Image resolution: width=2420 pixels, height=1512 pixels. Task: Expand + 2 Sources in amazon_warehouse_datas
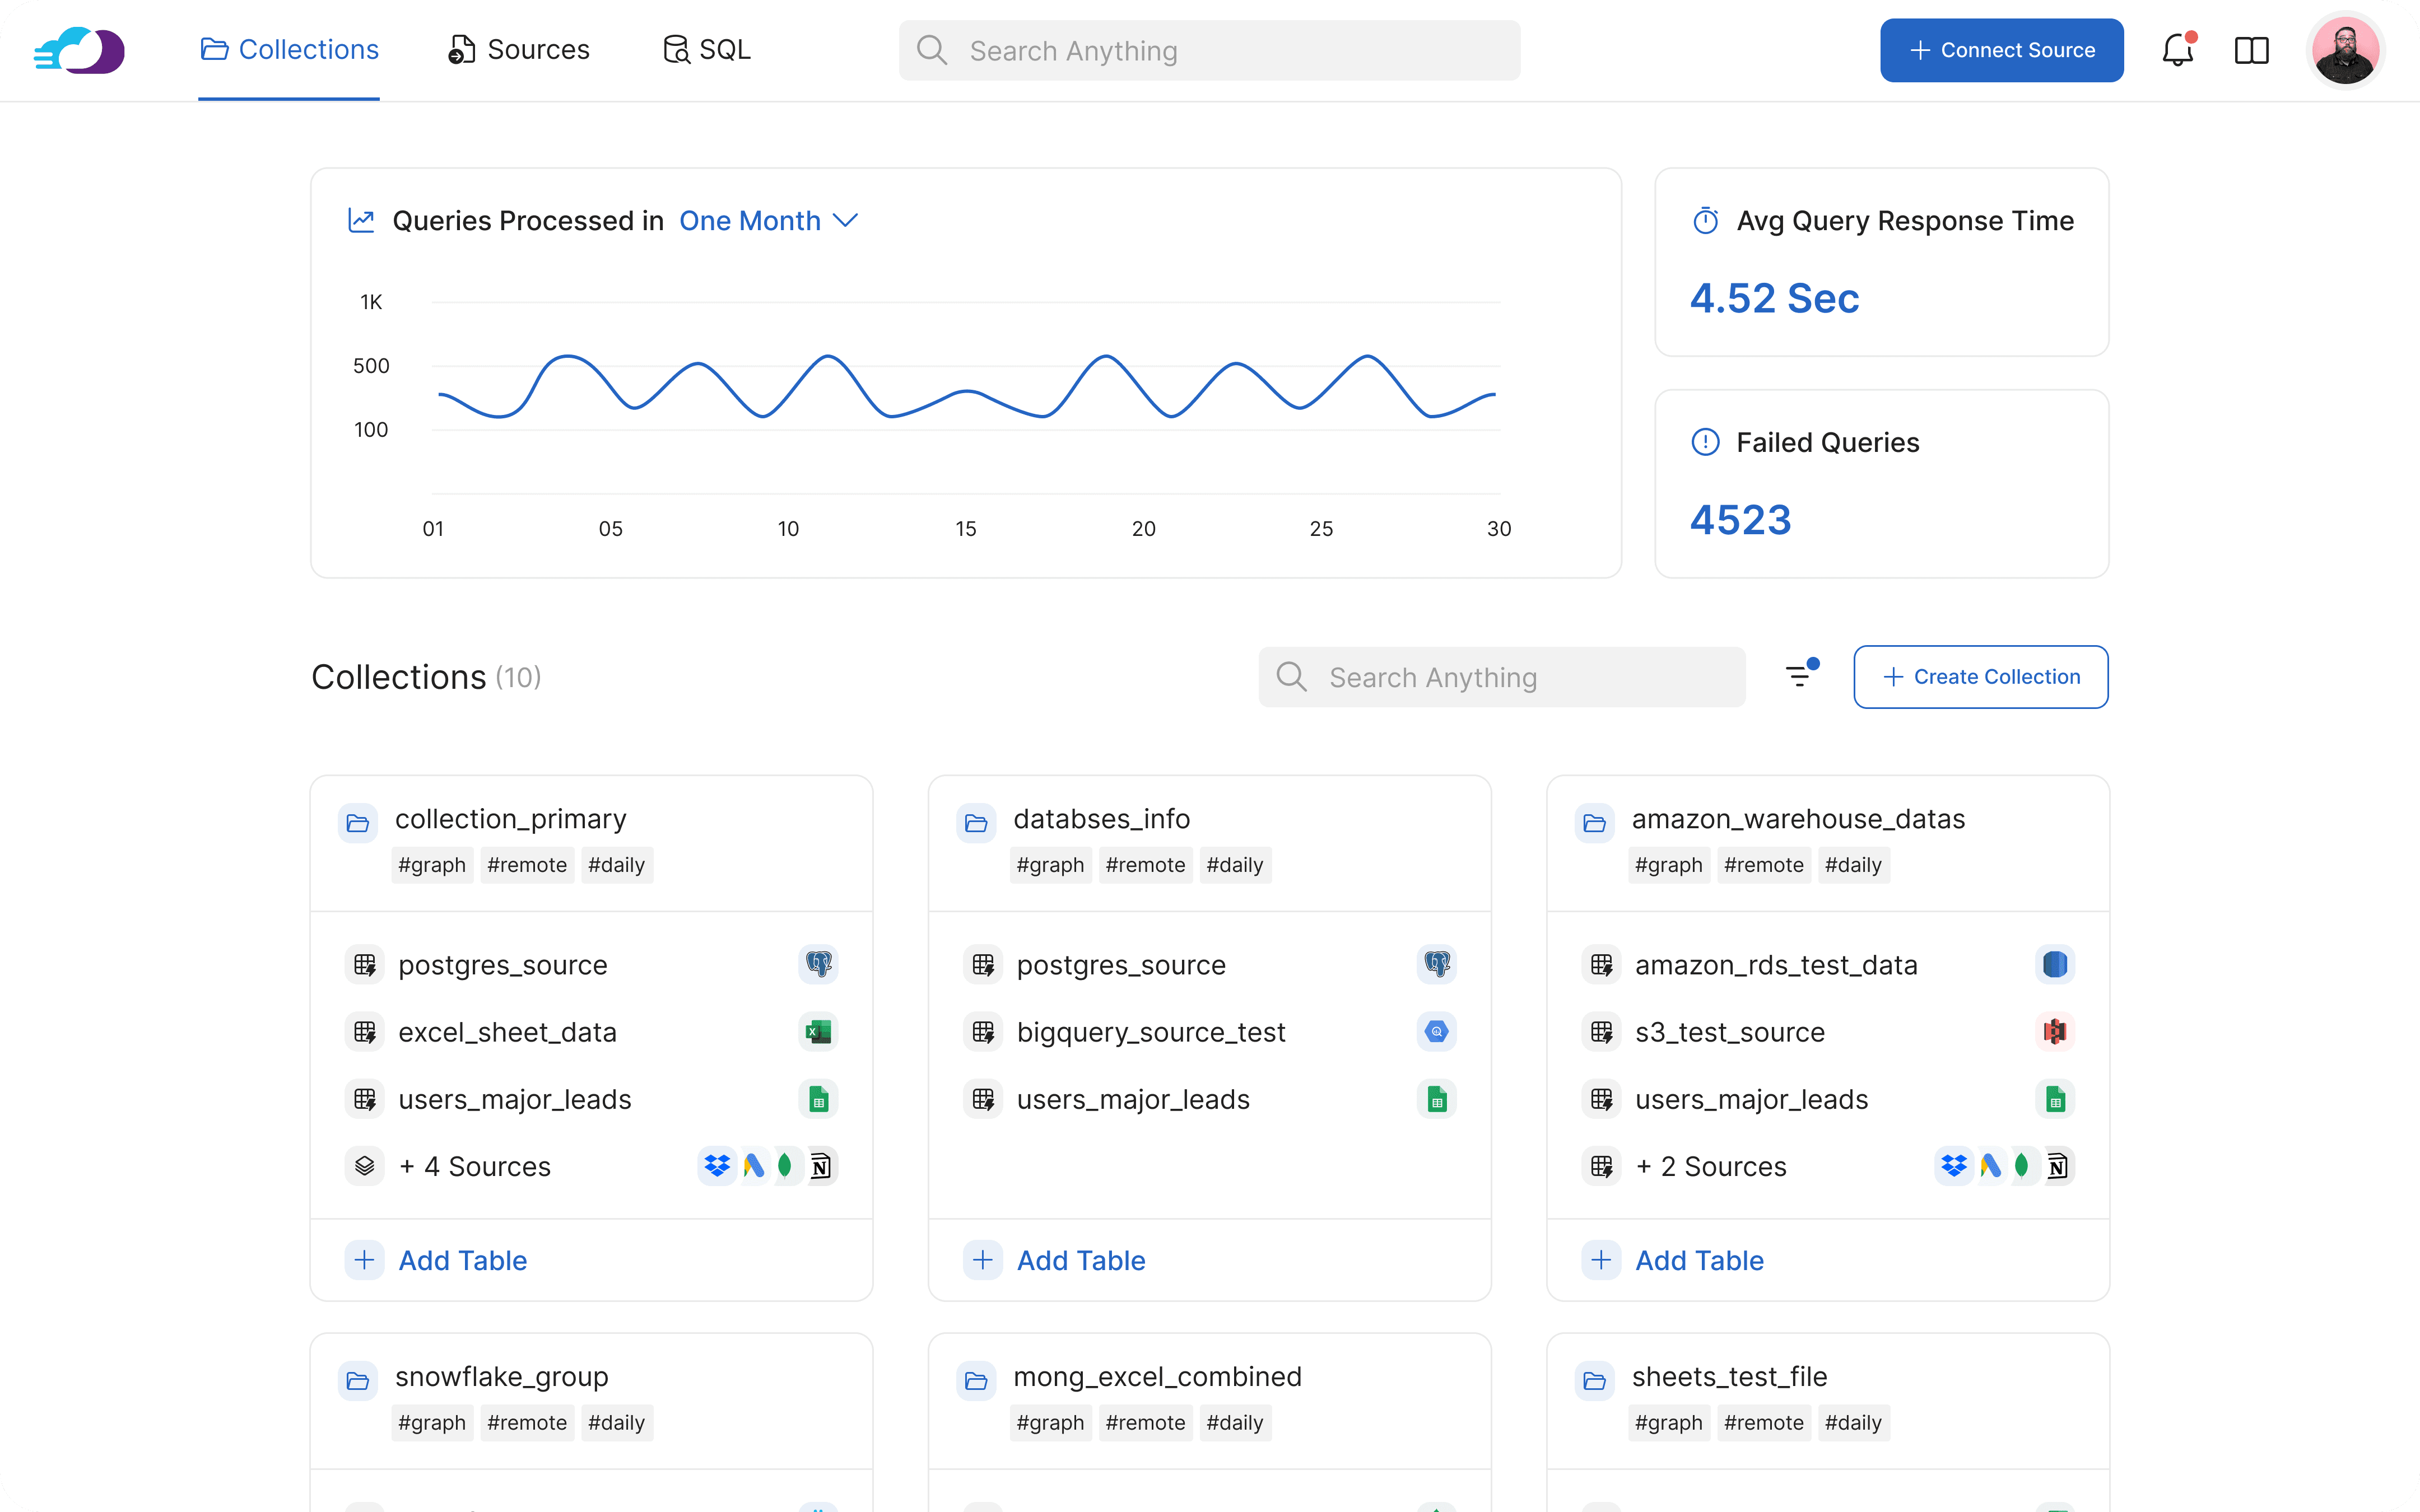click(x=1711, y=1166)
